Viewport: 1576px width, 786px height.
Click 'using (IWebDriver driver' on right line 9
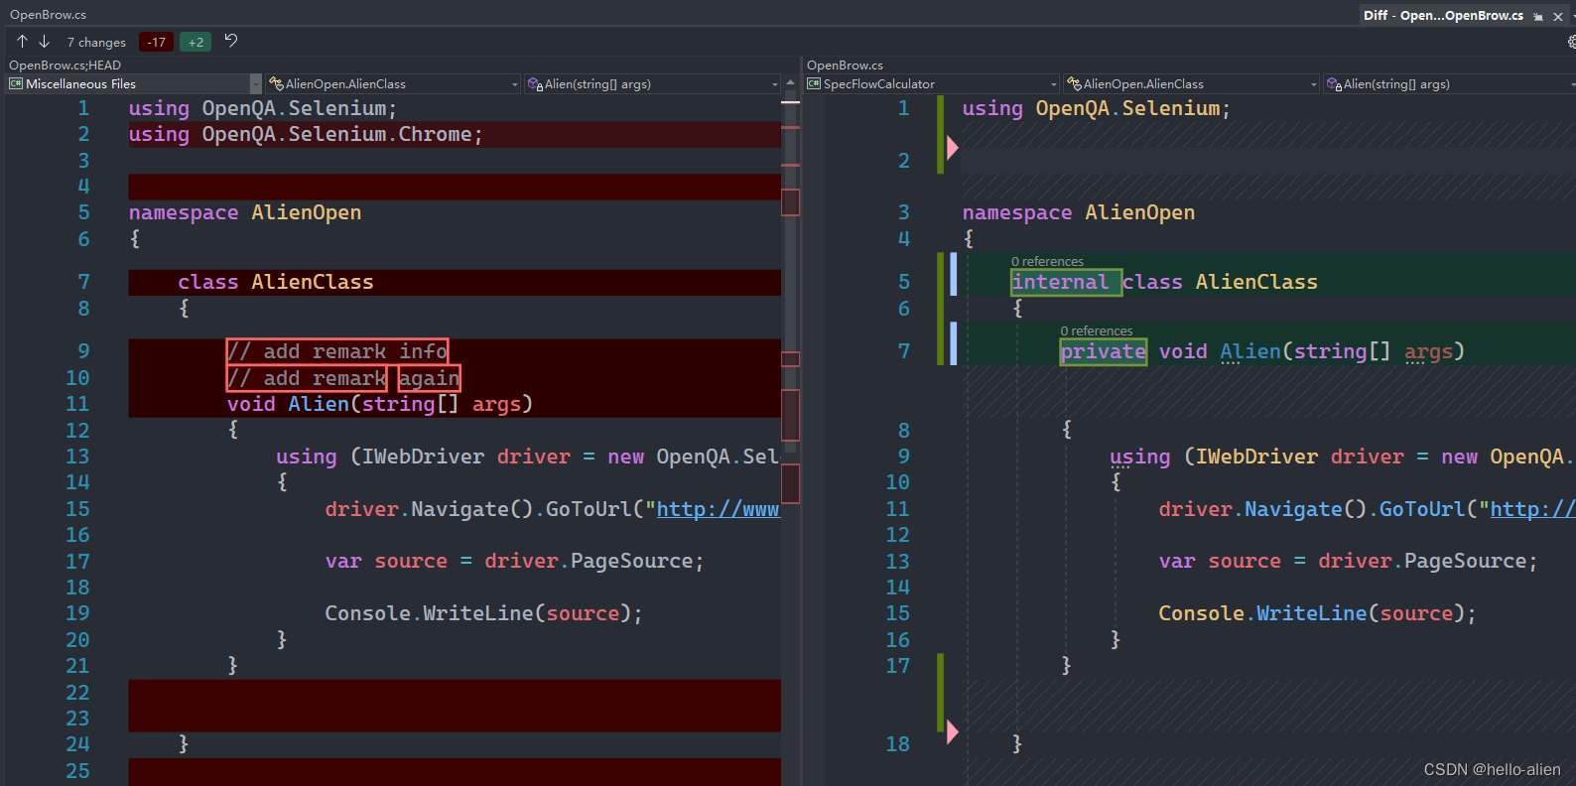tap(1256, 457)
